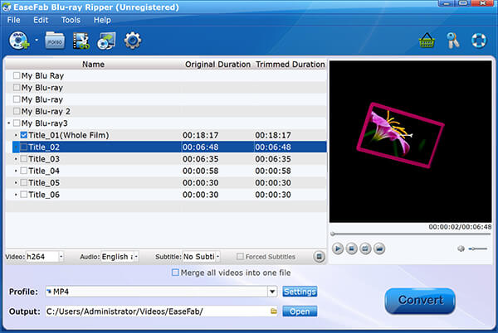
Task: Click the round info icon beside Forced Subtitles
Action: 320,256
